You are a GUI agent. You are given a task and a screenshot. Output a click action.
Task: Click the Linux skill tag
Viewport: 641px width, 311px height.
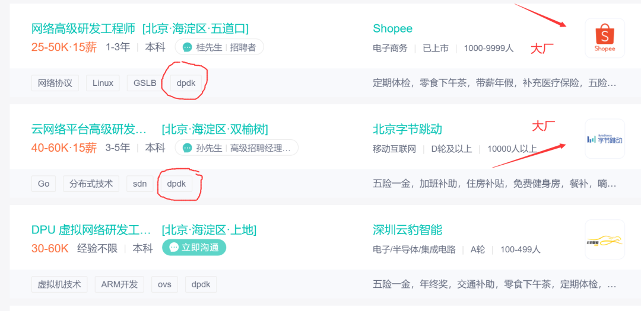coord(103,83)
